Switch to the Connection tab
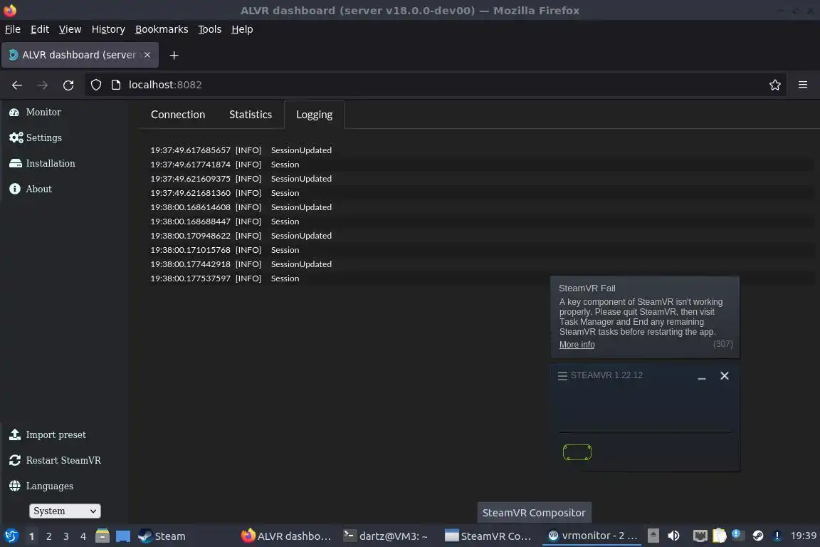Viewport: 820px width, 547px height. pyautogui.click(x=178, y=115)
